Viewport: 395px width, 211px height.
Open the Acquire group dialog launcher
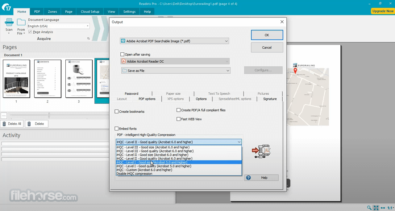click(x=88, y=39)
